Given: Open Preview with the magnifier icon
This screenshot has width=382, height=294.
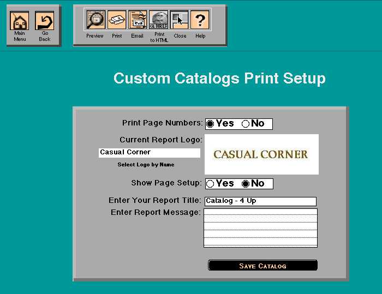Looking at the screenshot, I should pyautogui.click(x=95, y=20).
